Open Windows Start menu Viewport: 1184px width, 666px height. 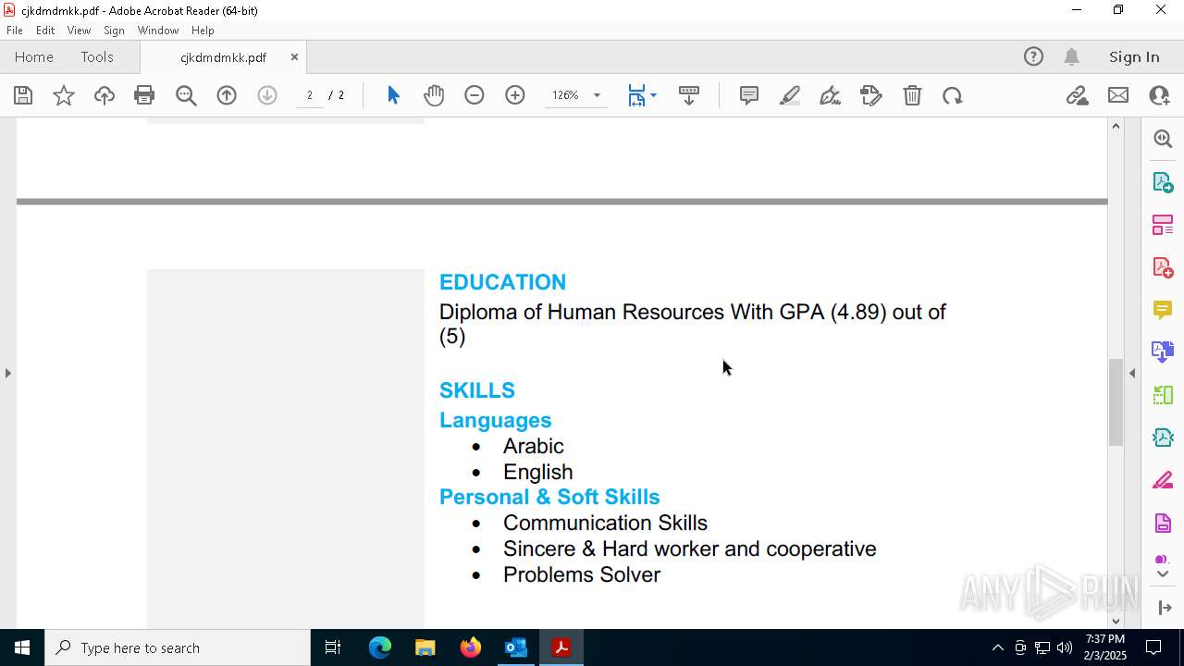click(22, 647)
